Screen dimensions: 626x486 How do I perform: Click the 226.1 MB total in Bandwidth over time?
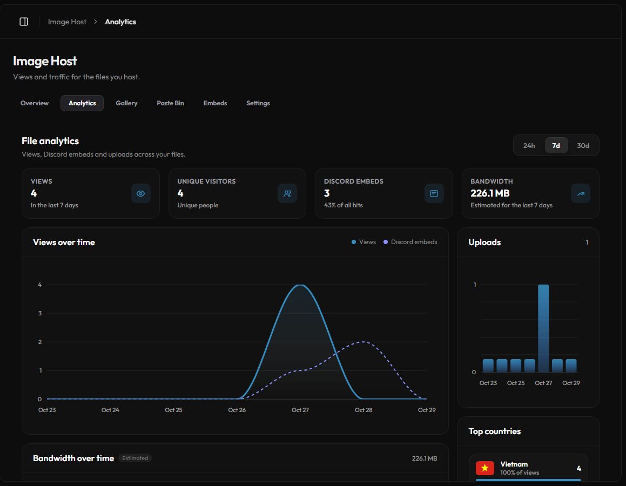tap(425, 458)
